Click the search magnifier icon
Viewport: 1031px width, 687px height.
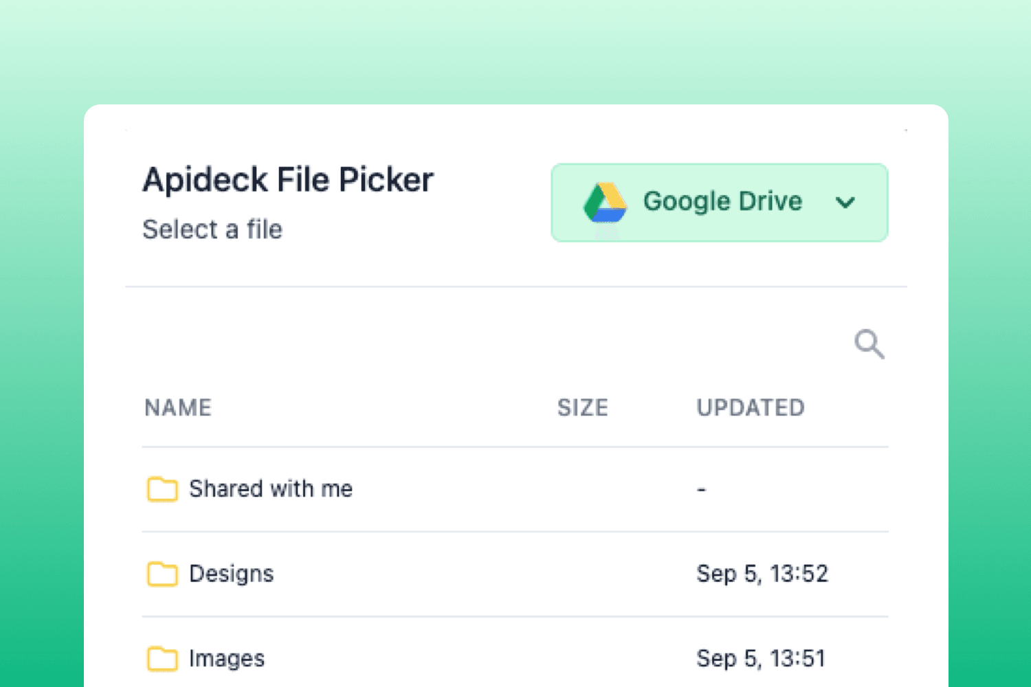coord(869,344)
